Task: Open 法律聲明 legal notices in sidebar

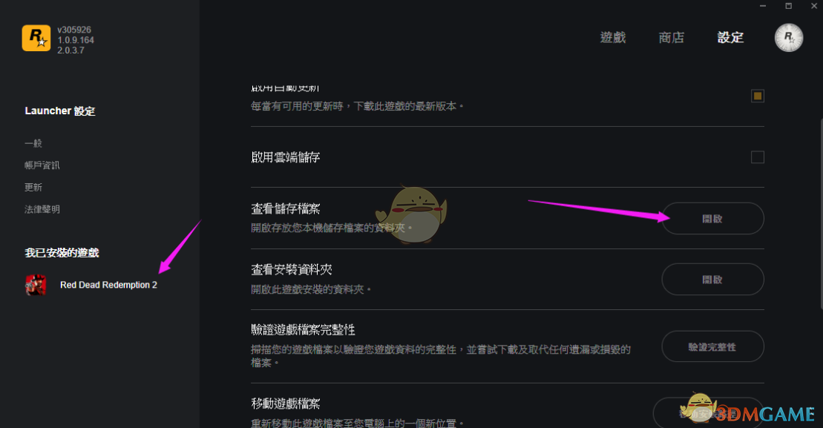Action: (42, 209)
